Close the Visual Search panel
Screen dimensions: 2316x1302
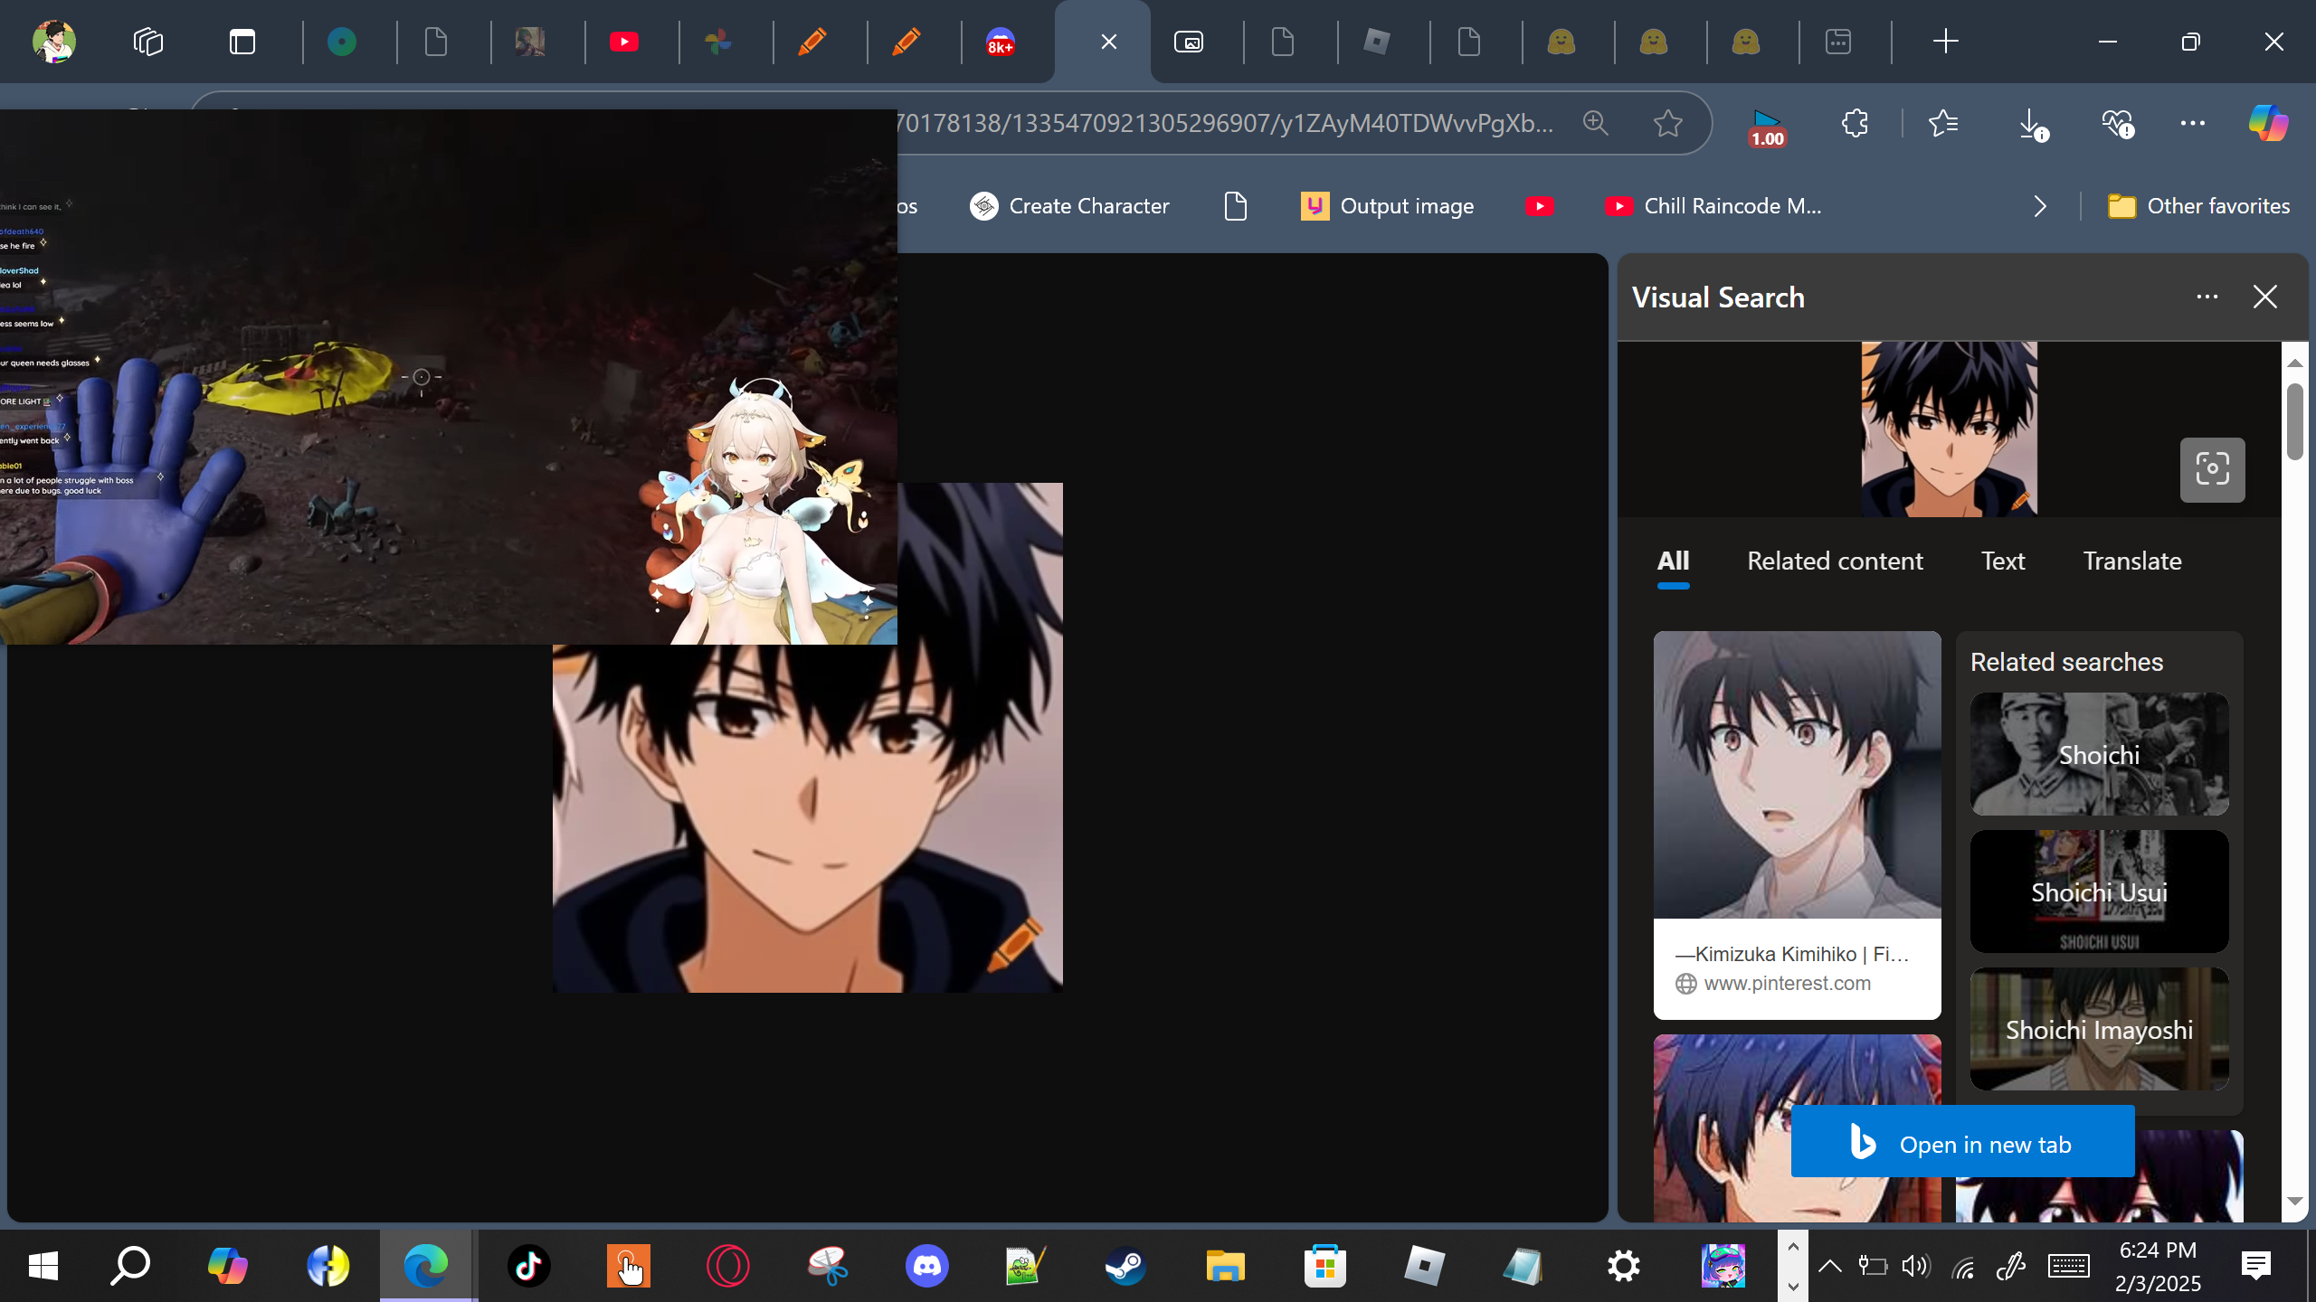coord(2265,297)
